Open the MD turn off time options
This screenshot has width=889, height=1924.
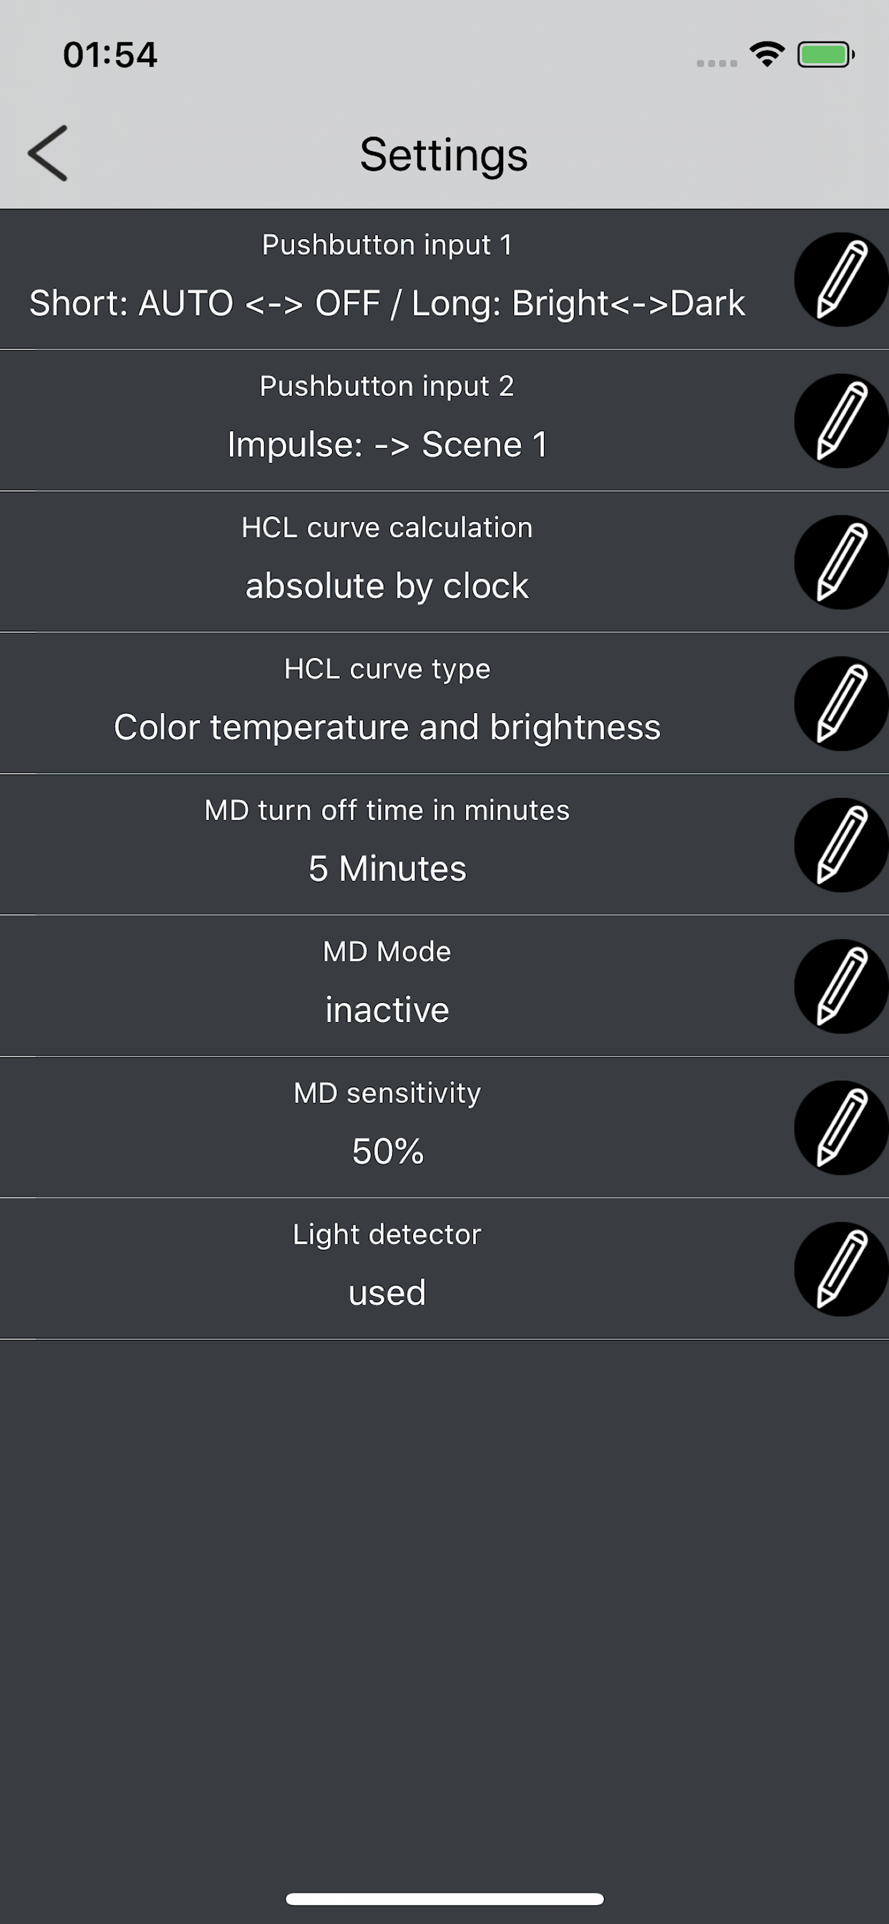[x=840, y=844]
